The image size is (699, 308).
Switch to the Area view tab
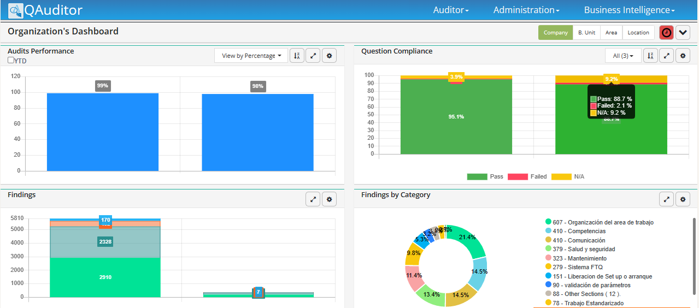point(611,33)
